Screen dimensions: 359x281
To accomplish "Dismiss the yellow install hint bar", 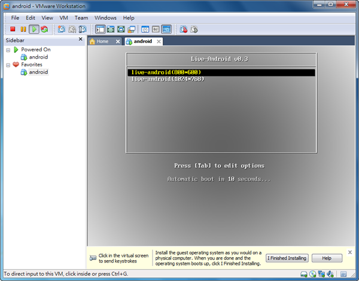I will (350, 252).
